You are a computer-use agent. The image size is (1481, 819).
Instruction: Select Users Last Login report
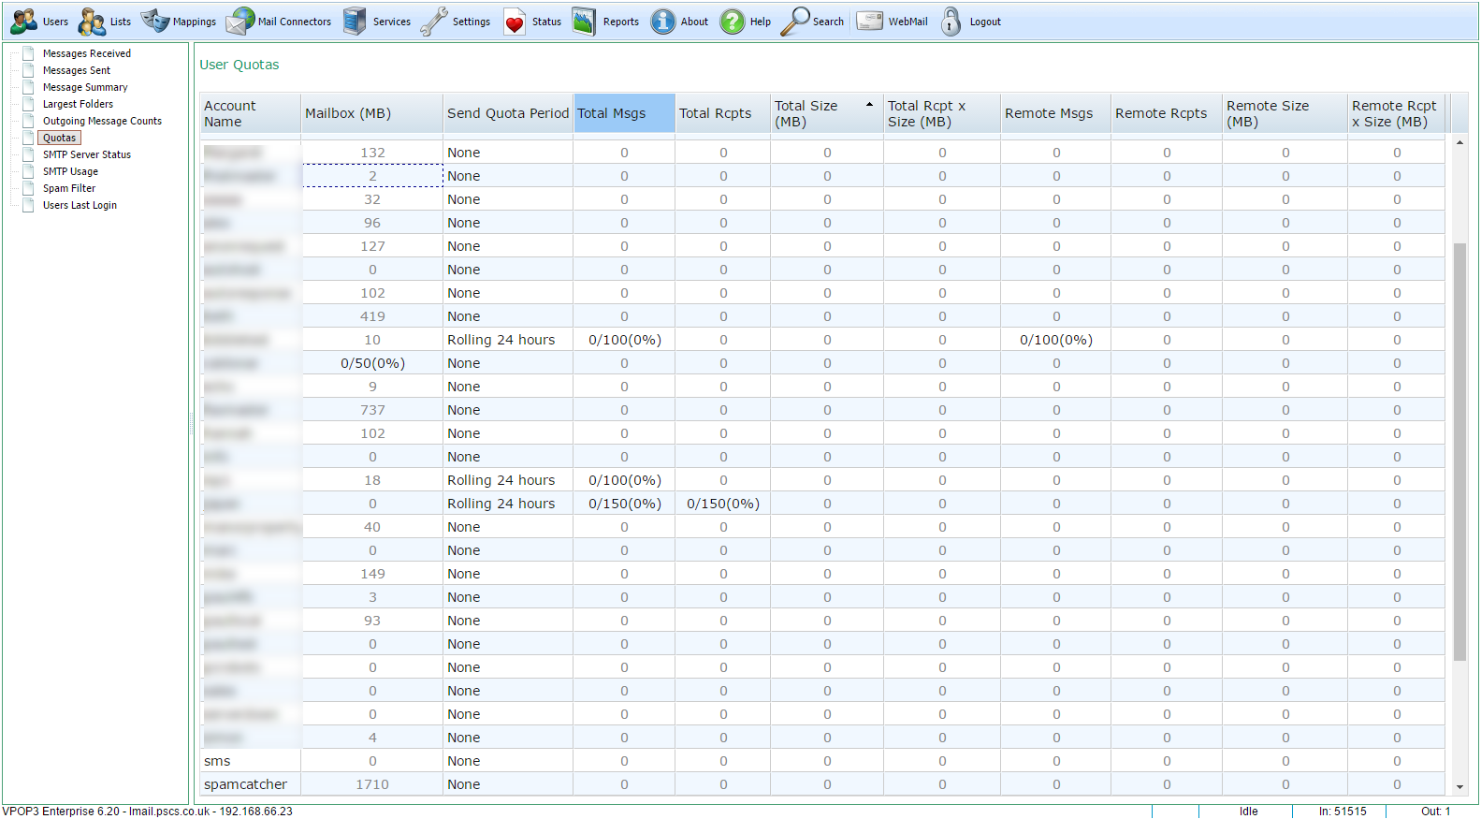80,205
